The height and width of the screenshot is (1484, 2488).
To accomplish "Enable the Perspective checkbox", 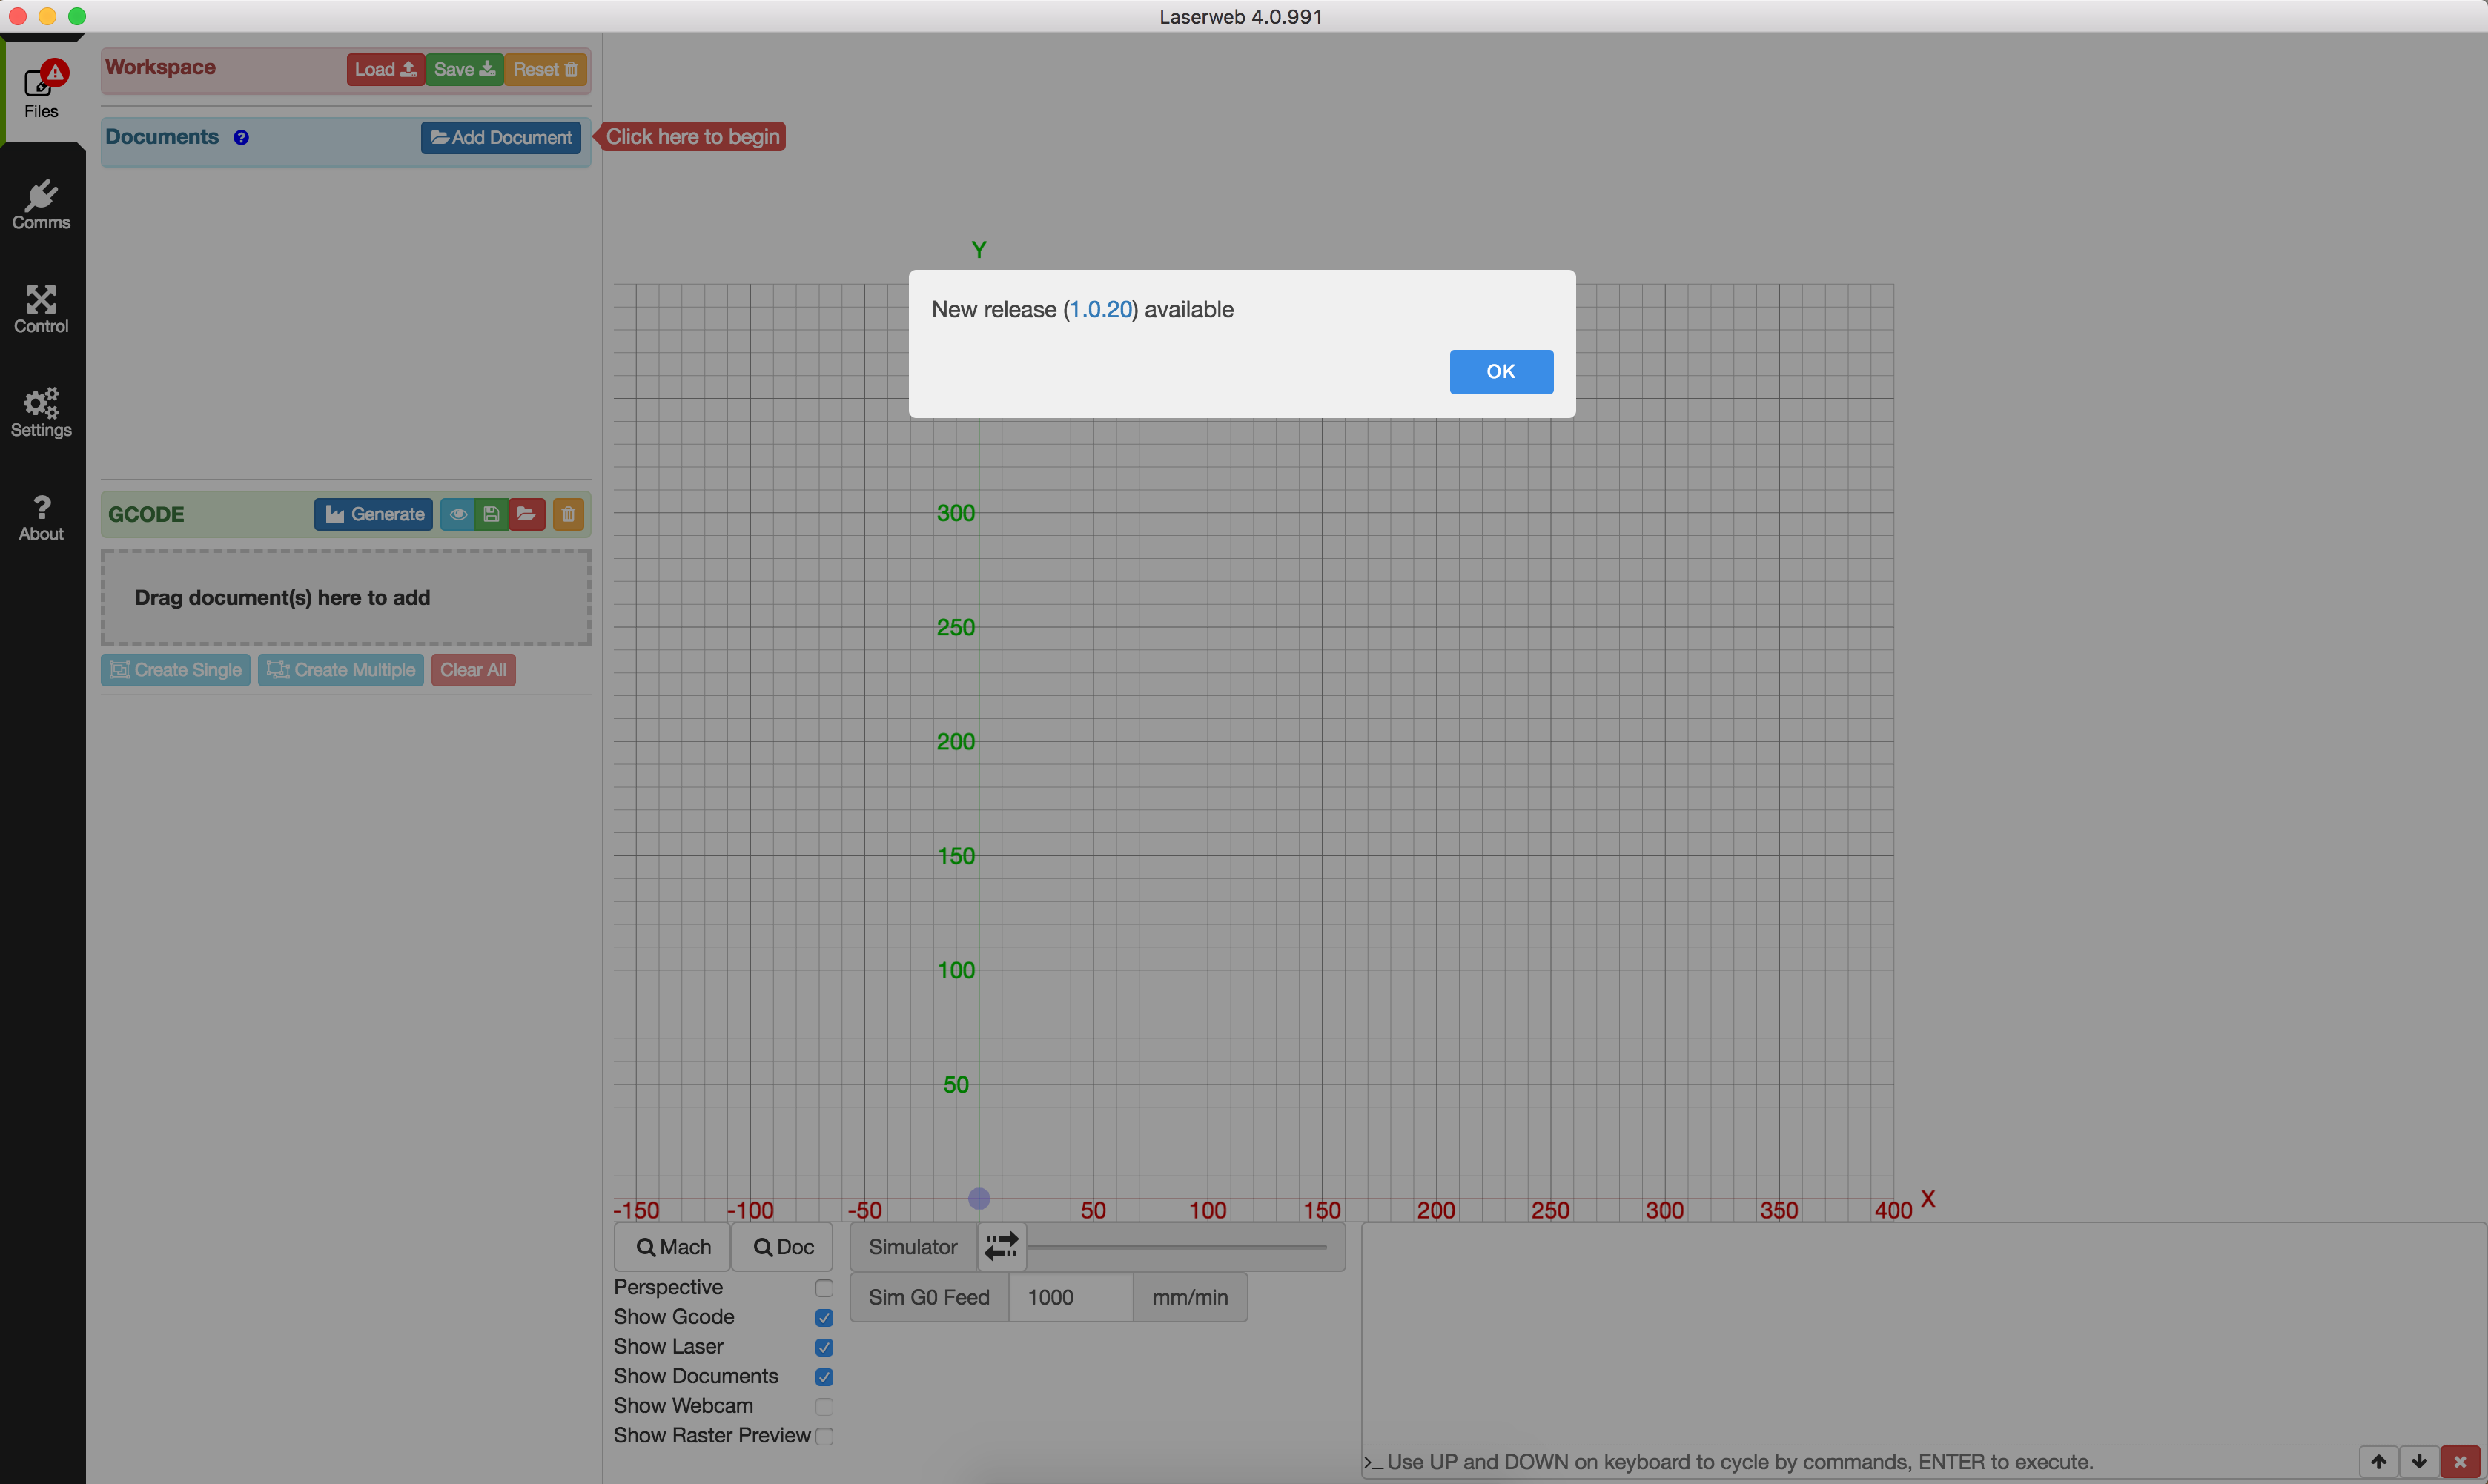I will click(x=824, y=1288).
